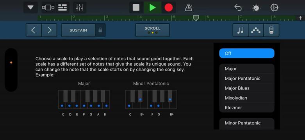
Task: Choose the Major Pentatonic scale
Action: click(247, 79)
